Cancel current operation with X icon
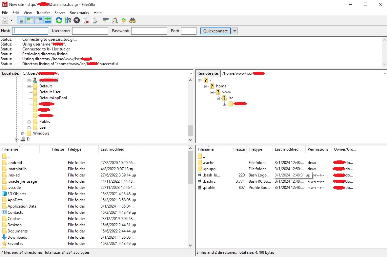 click(x=77, y=20)
